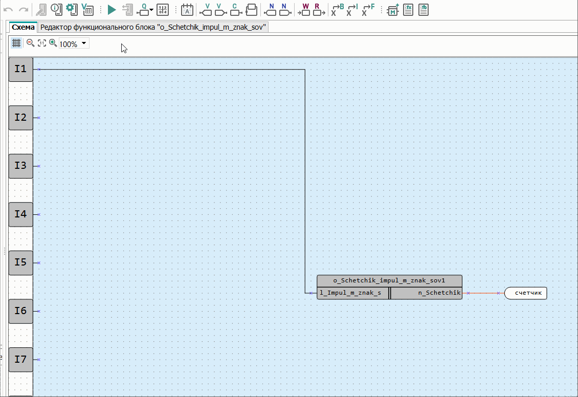The width and height of the screenshot is (578, 397).
Task: Click the orange wire to счетчик
Action: (x=483, y=293)
